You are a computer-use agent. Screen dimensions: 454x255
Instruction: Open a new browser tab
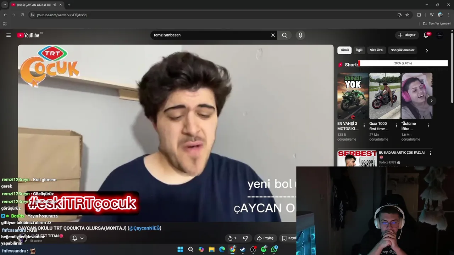pyautogui.click(x=69, y=5)
